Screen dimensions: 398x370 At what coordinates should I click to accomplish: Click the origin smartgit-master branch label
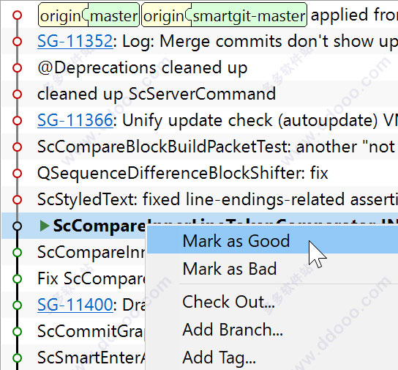224,15
